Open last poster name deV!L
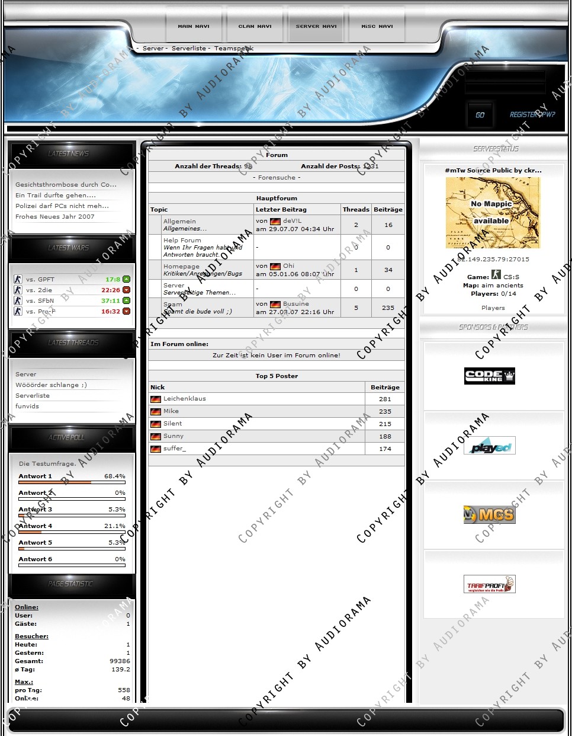This screenshot has width=572, height=736. (293, 221)
